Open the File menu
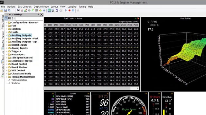This screenshot has width=206, height=115. pos(3,7)
